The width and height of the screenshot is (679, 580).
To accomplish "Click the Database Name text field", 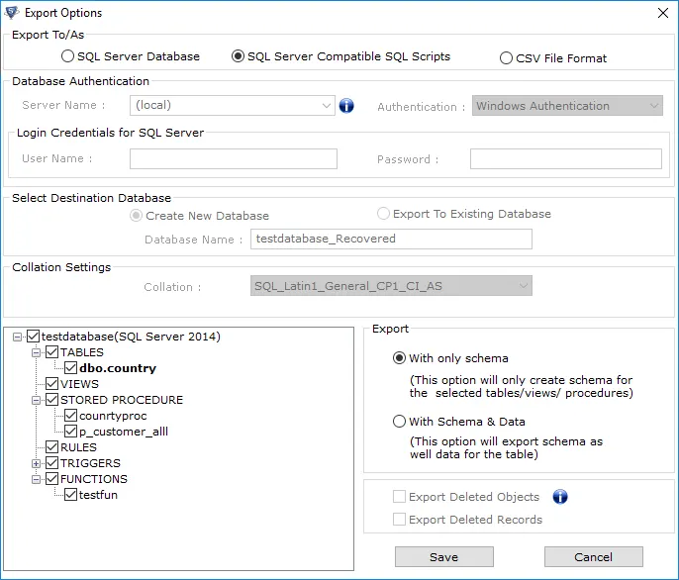I will pos(391,239).
